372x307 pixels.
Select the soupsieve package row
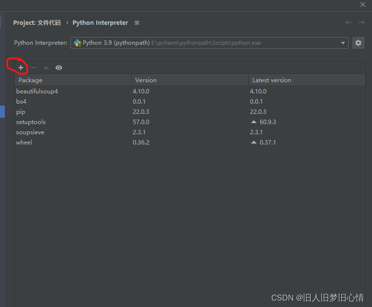point(190,132)
